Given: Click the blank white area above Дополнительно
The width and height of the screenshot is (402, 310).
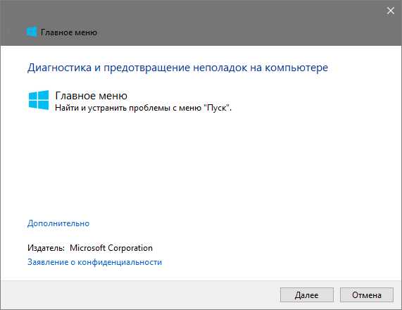Looking at the screenshot, I should (201, 164).
